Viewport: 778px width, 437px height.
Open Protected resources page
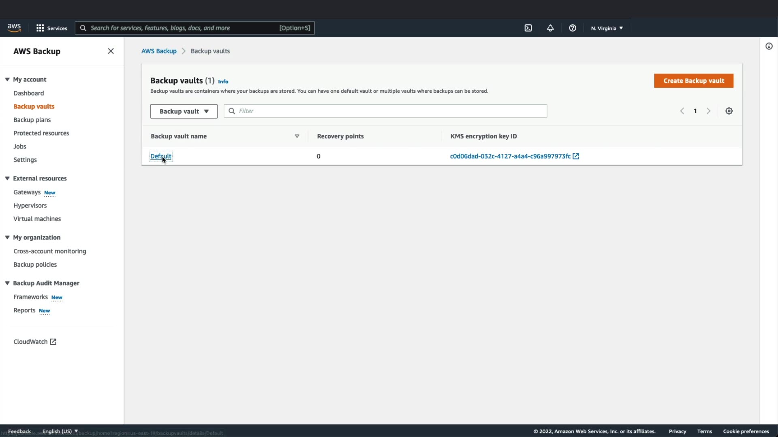41,133
